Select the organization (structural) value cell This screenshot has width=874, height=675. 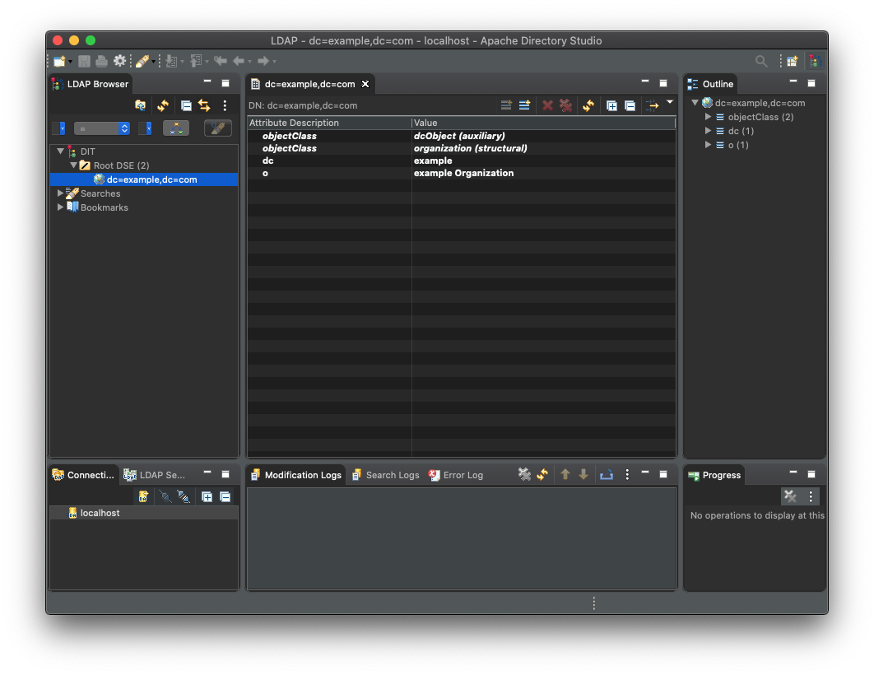point(543,148)
